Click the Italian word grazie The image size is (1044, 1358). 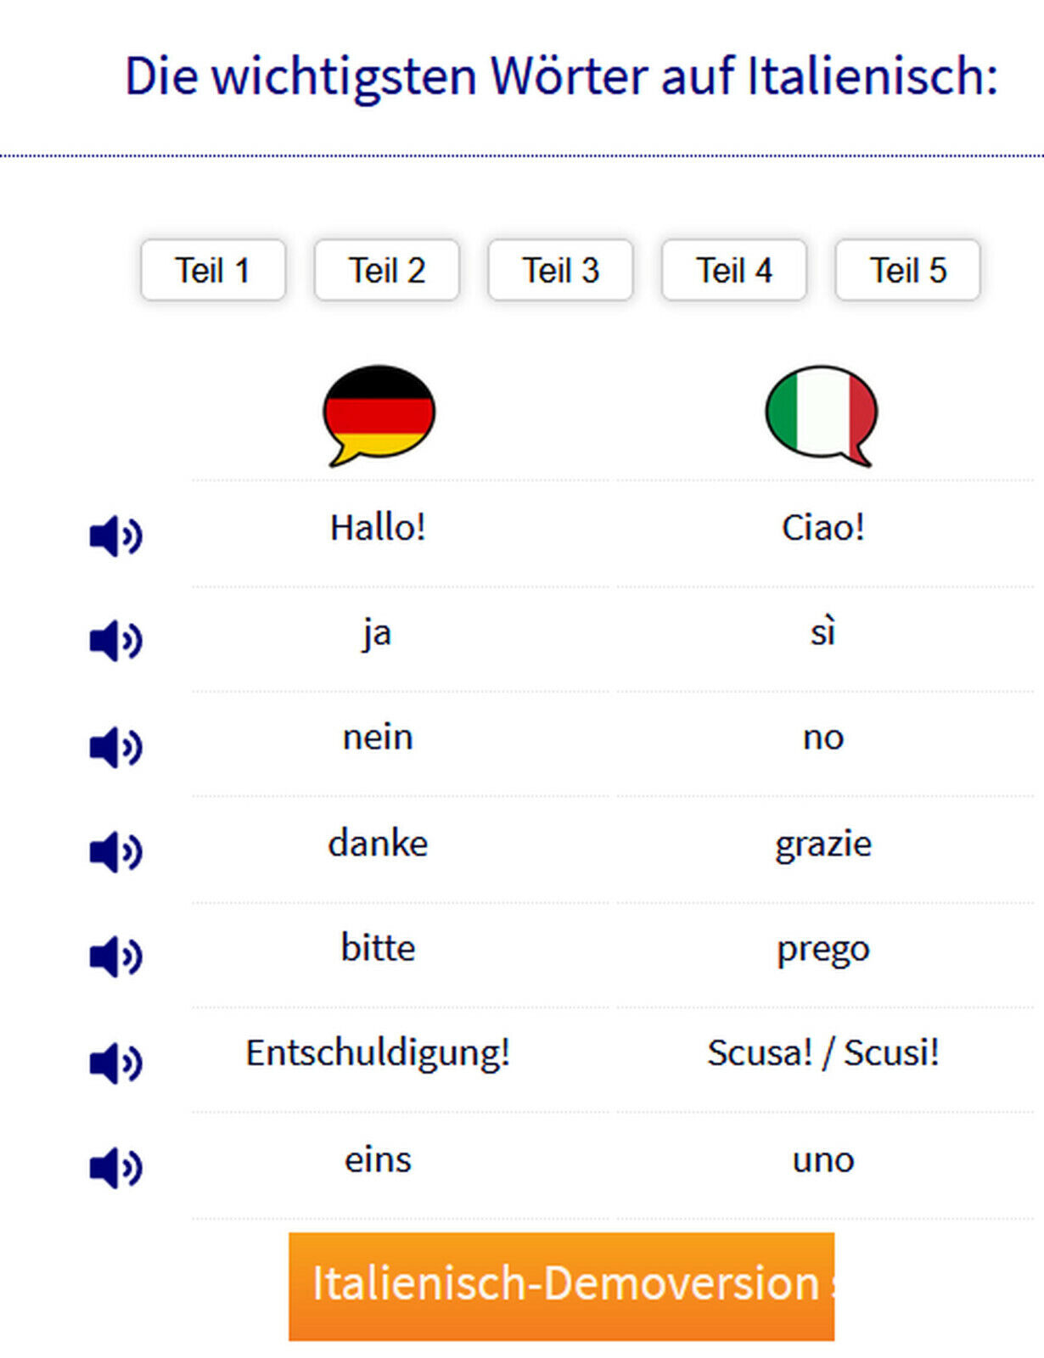[823, 845]
